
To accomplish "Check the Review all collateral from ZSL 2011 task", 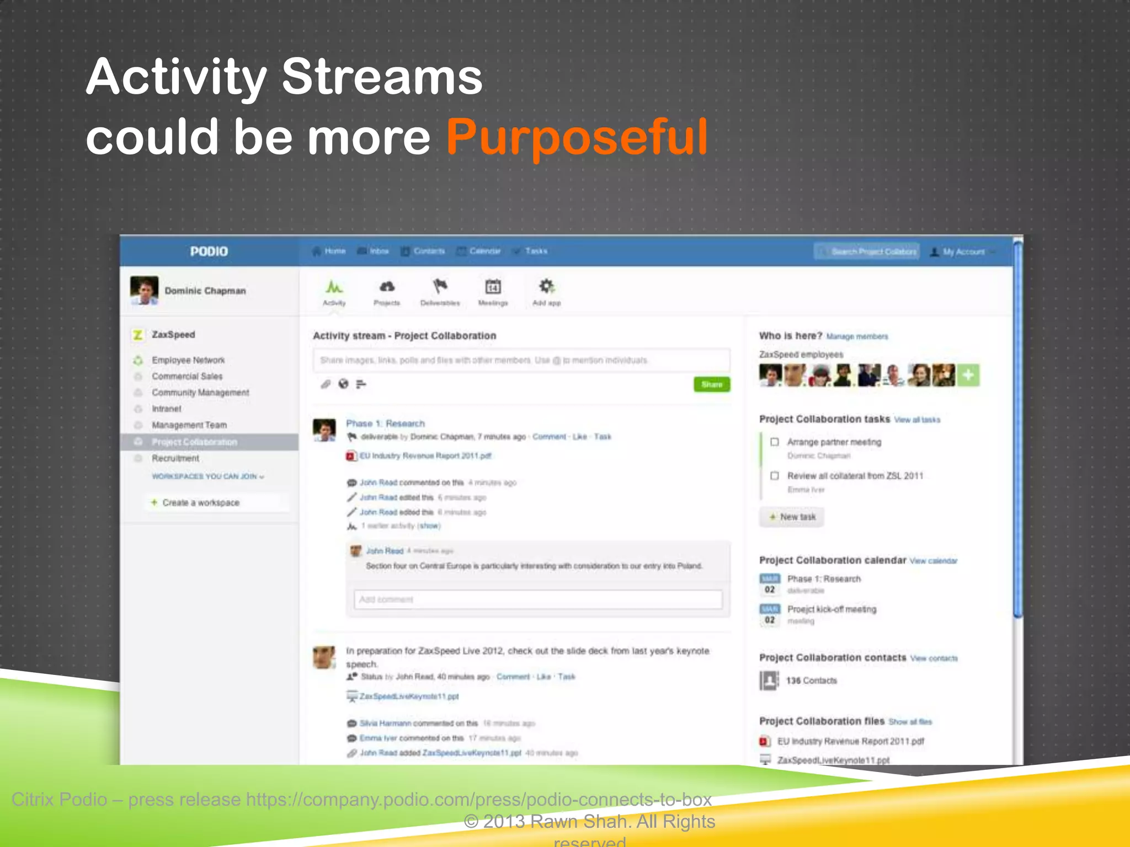I will click(x=775, y=475).
